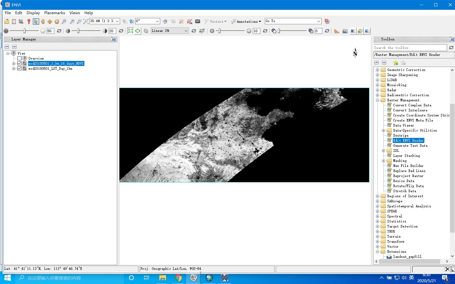Select Layer Stacking in the Toolbox
The width and height of the screenshot is (455, 284).
[x=406, y=156]
